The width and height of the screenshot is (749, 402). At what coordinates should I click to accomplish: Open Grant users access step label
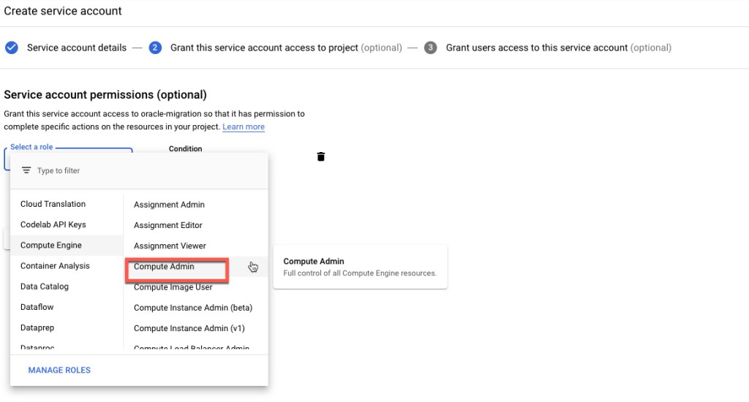537,48
